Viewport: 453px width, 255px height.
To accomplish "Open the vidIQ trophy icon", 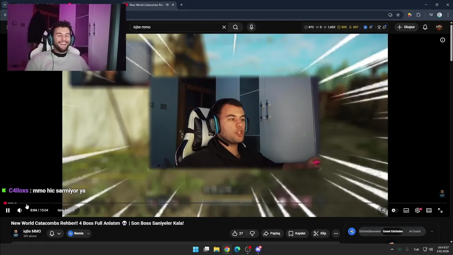I will click(379, 27).
